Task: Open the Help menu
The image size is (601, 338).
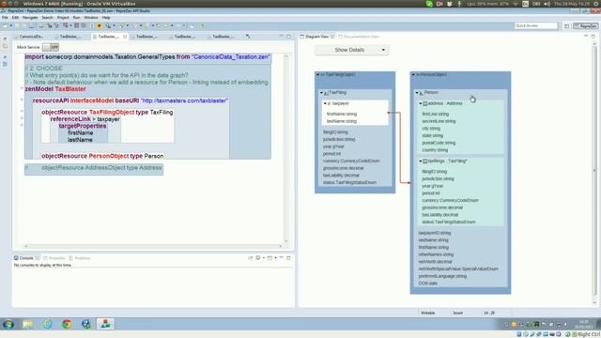Action: point(106,18)
